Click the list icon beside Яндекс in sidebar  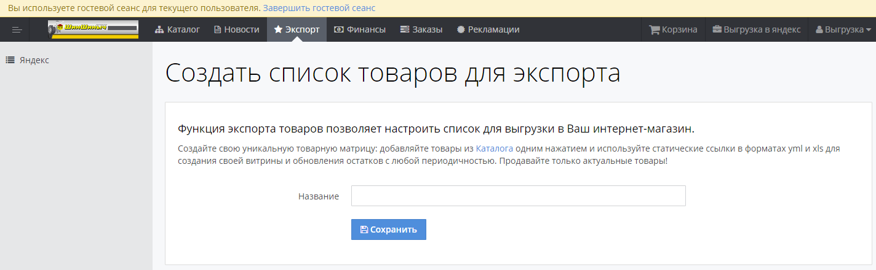[x=10, y=60]
